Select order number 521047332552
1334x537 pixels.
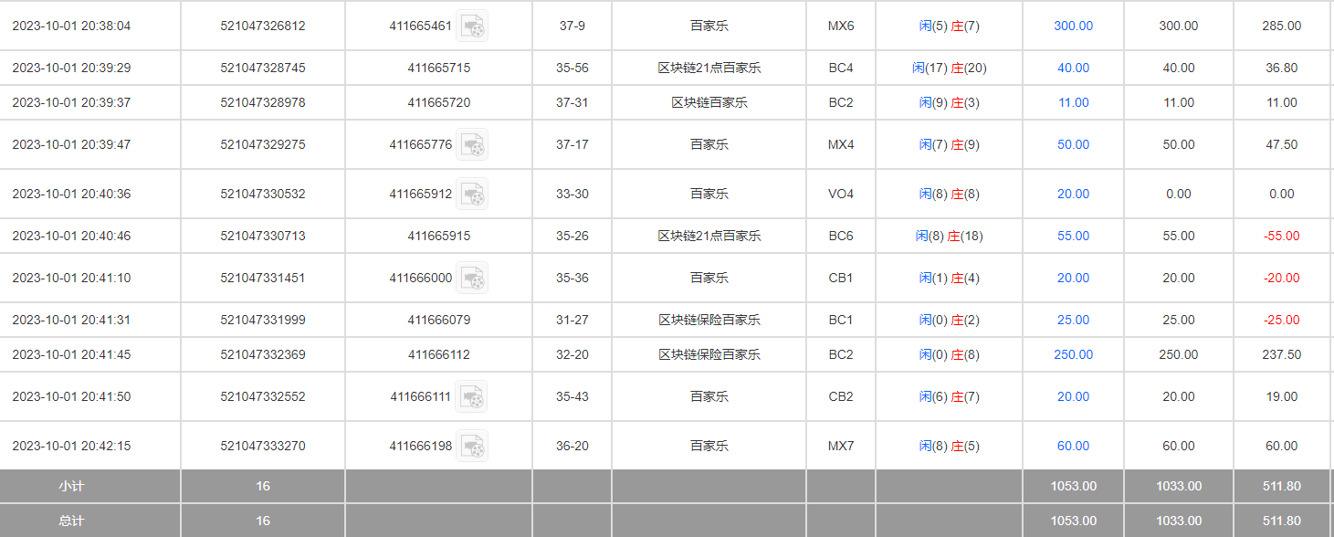pos(263,396)
